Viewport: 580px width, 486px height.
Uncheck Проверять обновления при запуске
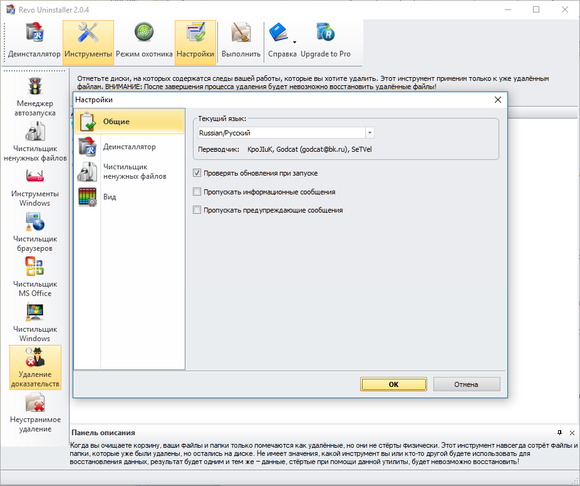(x=197, y=173)
